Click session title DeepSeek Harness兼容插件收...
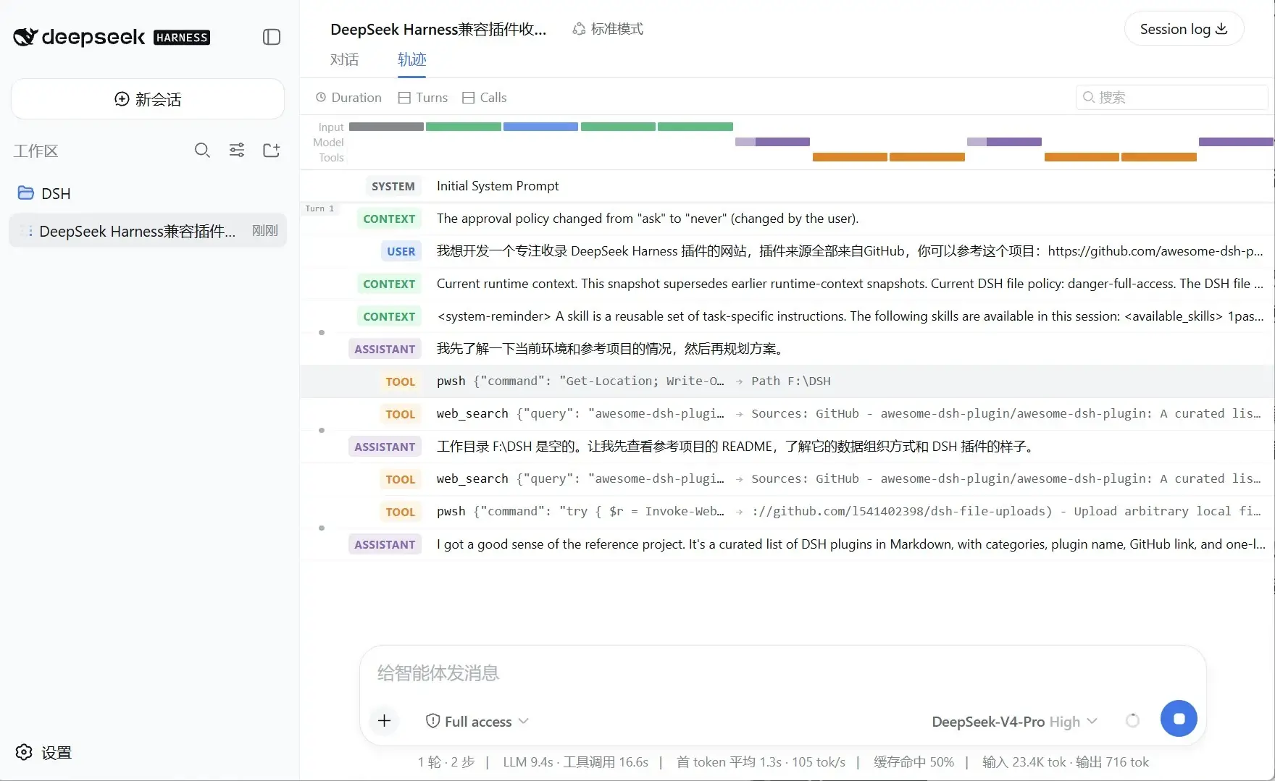Image resolution: width=1275 pixels, height=781 pixels. (438, 29)
